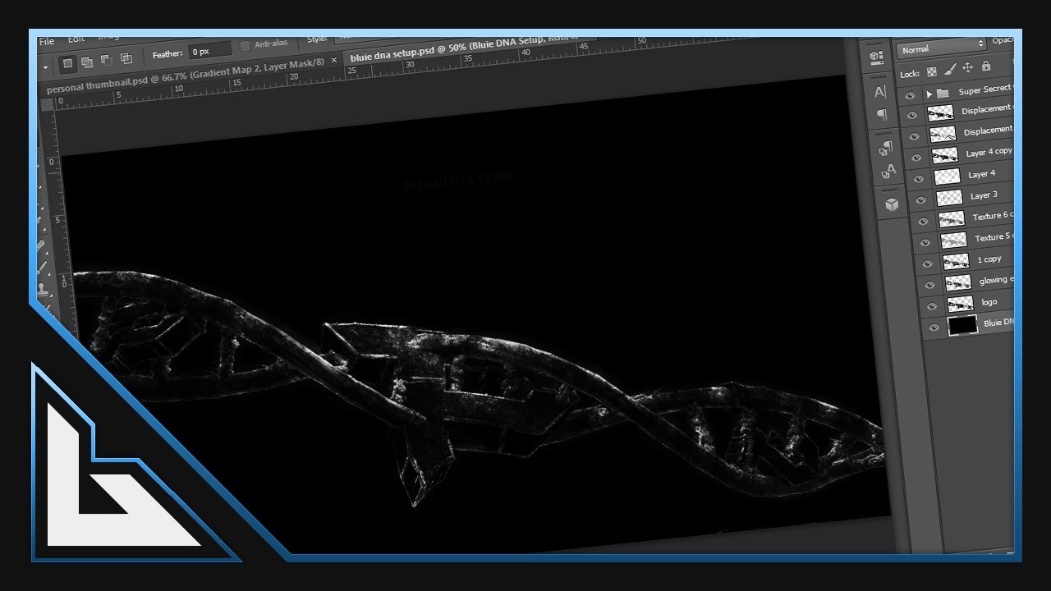Select the black Bluie DN layer thumbnail

pos(962,325)
